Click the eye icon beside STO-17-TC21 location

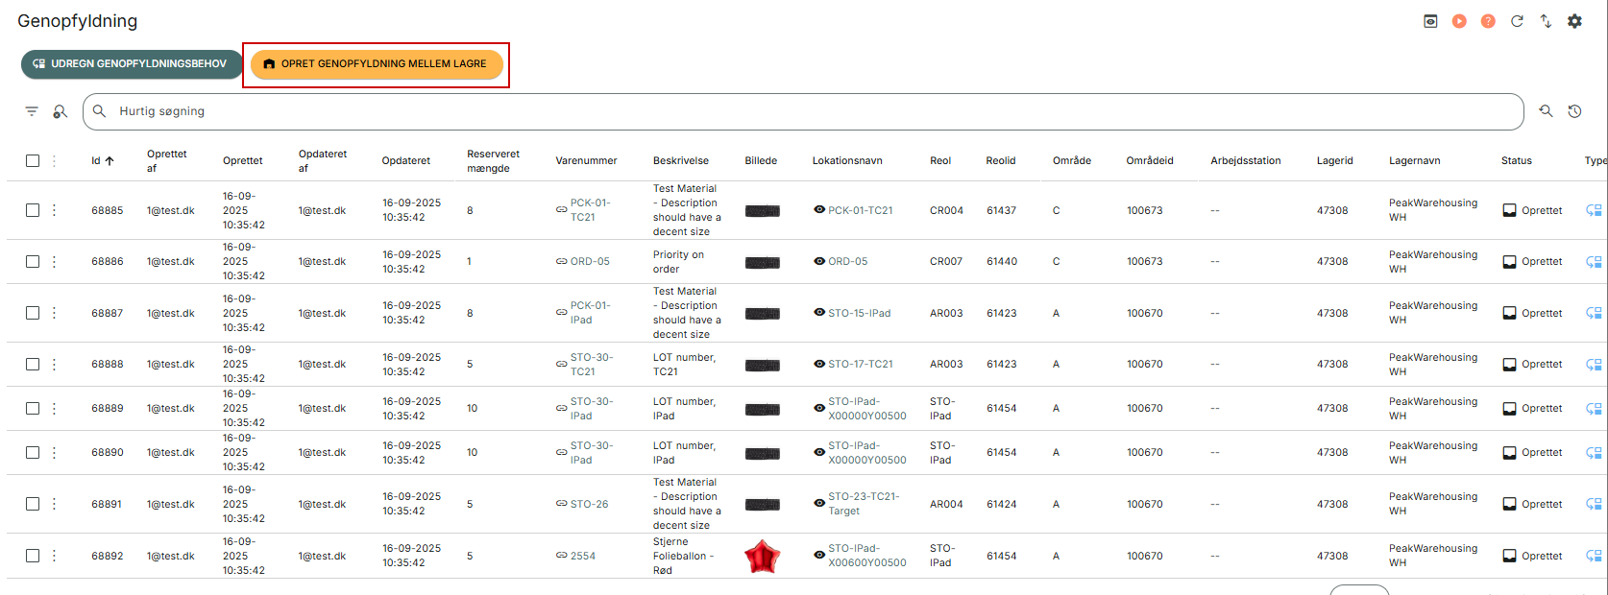pyautogui.click(x=819, y=364)
